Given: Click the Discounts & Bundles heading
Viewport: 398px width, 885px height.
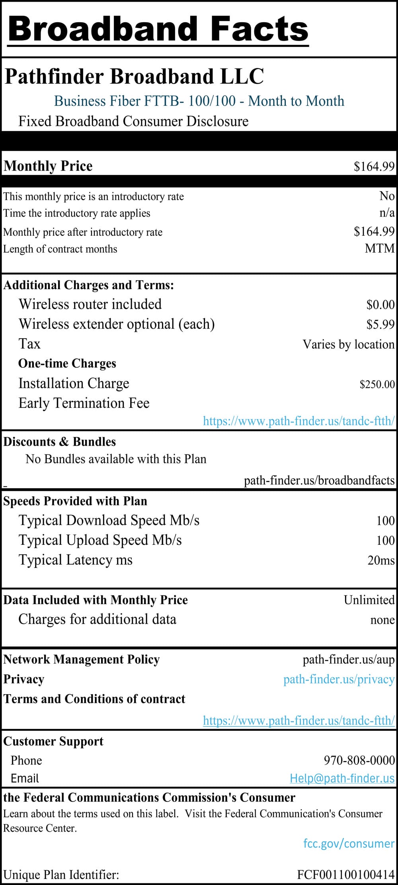Looking at the screenshot, I should (60, 442).
